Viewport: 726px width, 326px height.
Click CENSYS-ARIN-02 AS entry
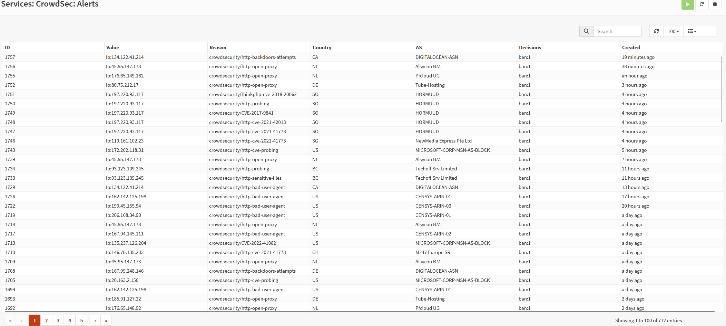pos(433,234)
